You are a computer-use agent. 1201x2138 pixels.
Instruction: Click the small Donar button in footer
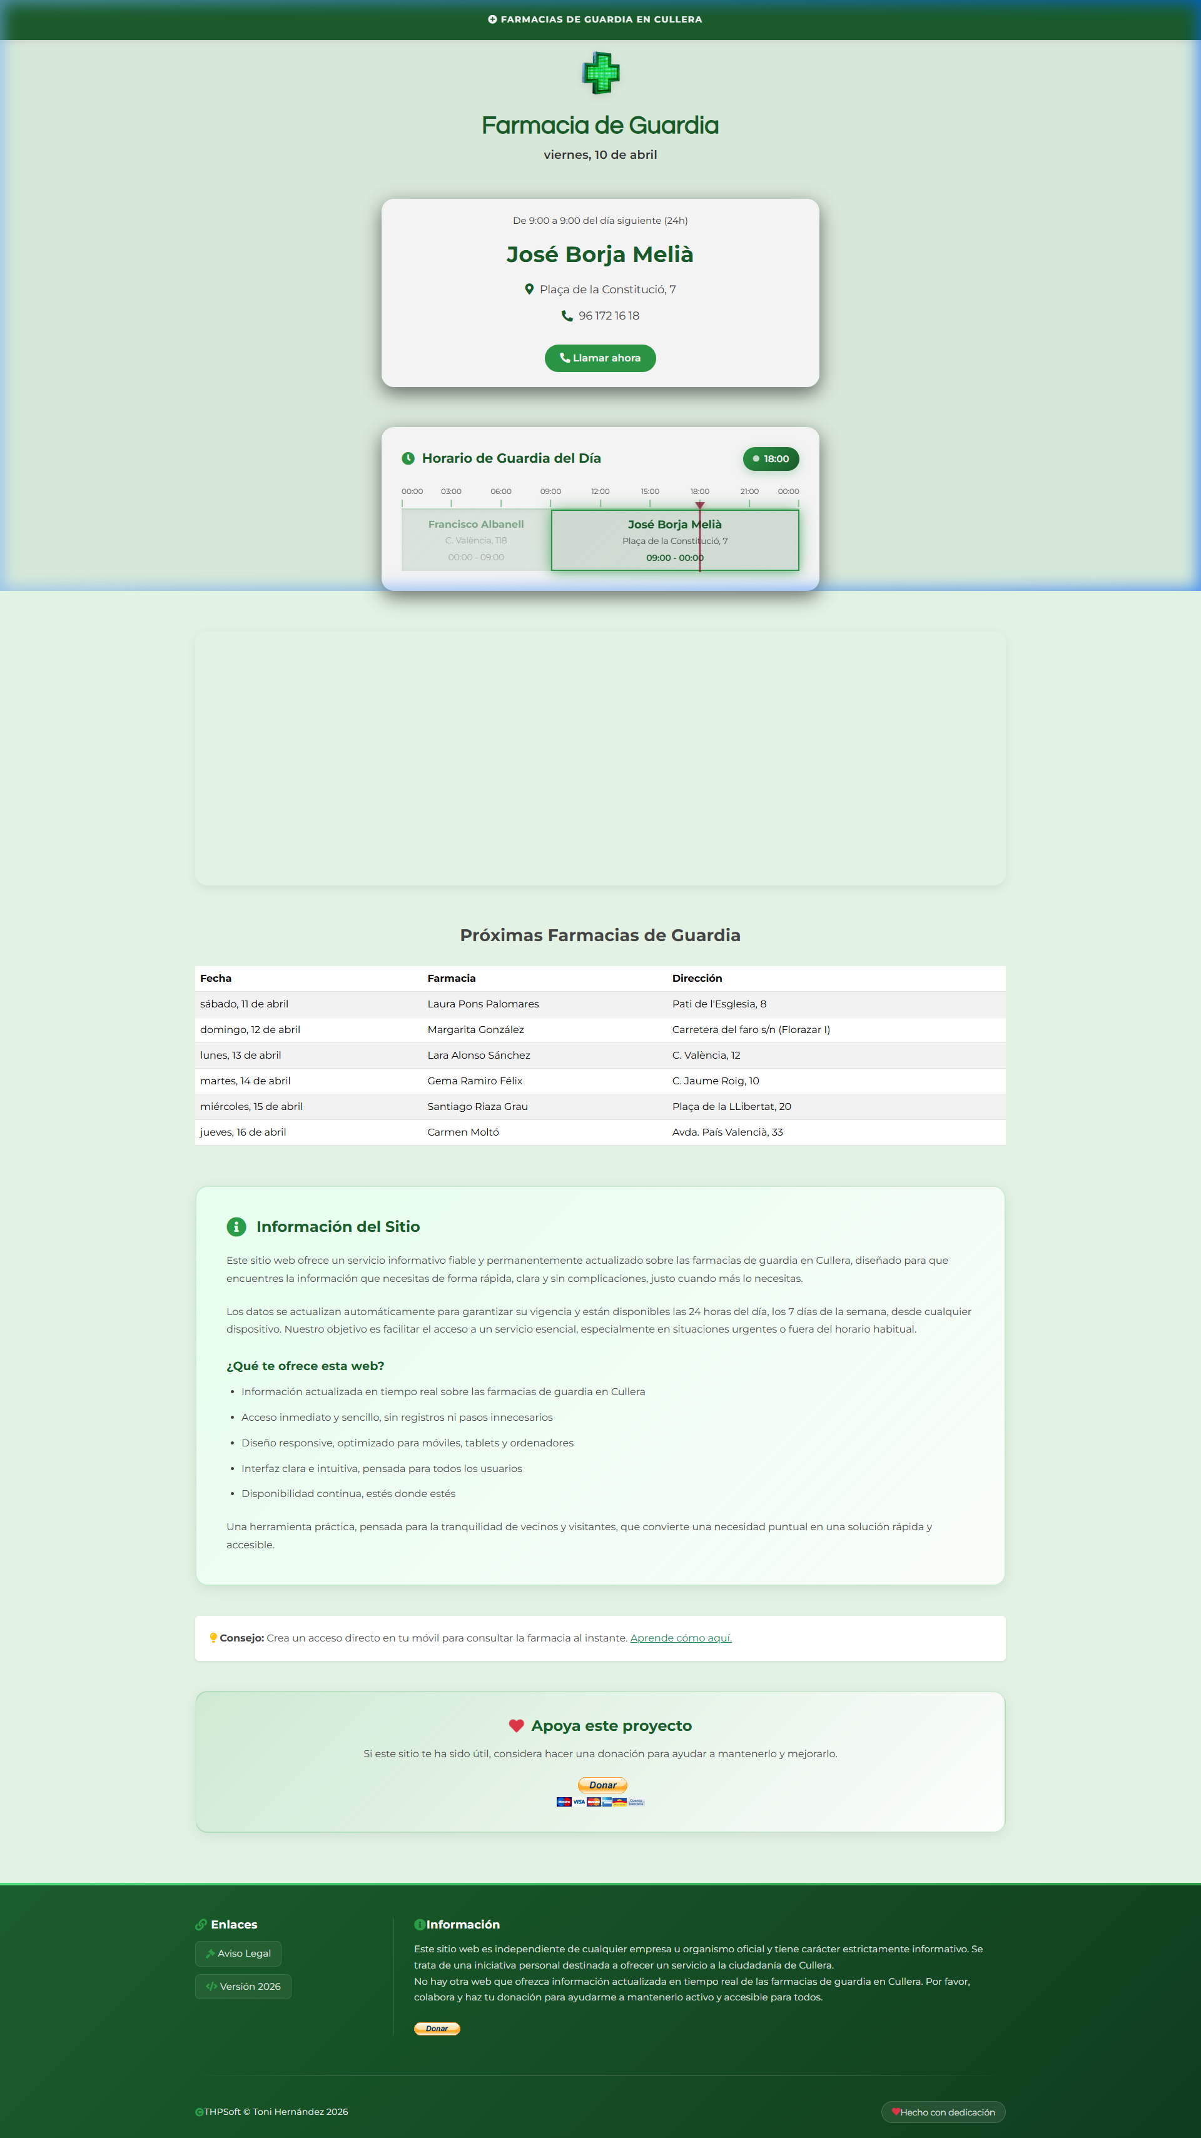coord(437,2029)
